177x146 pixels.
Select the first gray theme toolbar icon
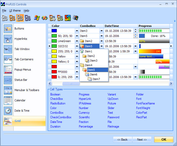pos(5,18)
